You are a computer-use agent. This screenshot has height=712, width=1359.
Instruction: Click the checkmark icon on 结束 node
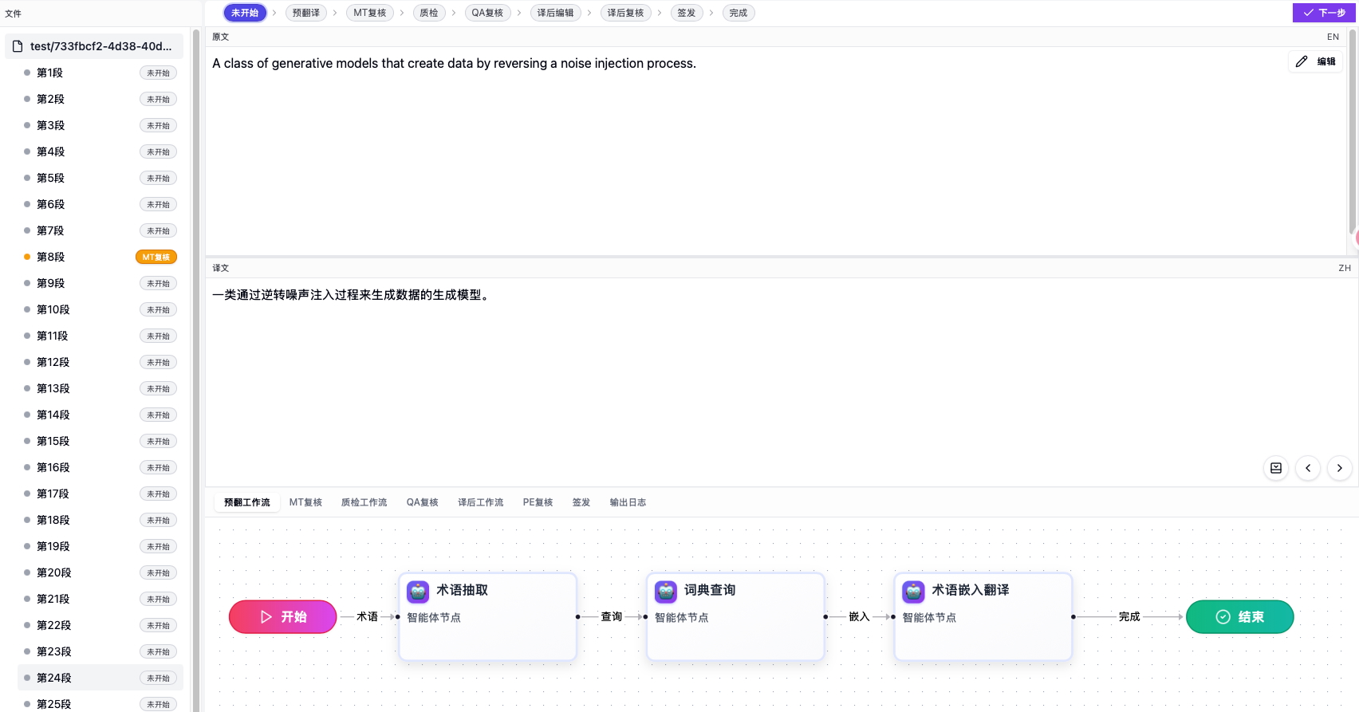[1223, 617]
